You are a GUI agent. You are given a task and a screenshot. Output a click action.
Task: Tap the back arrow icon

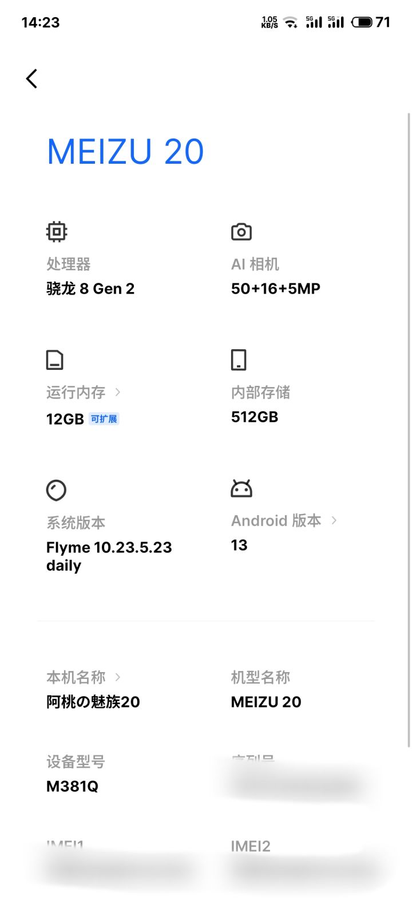click(31, 78)
